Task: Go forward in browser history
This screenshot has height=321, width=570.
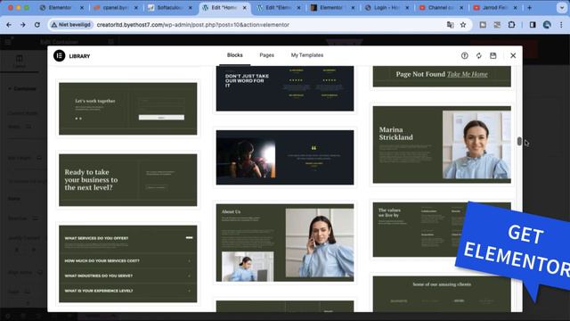Action: [23, 25]
